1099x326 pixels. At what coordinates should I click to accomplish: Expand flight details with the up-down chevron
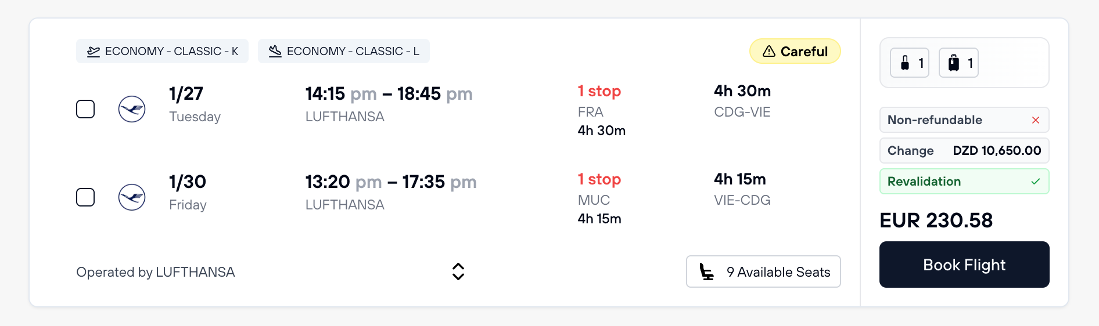pyautogui.click(x=458, y=271)
